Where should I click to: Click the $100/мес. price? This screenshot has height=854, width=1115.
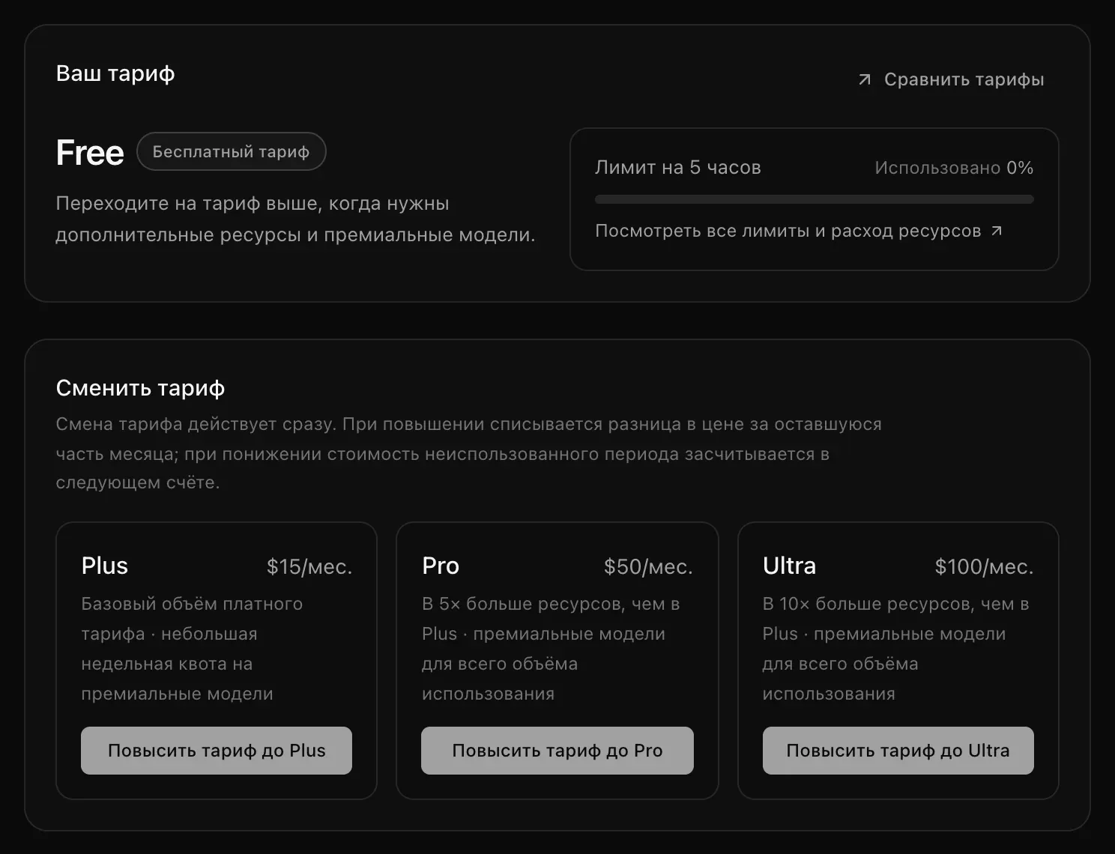(x=984, y=567)
